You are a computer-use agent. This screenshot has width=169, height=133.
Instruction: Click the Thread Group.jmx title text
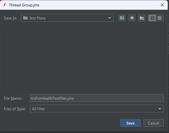click(x=24, y=5)
